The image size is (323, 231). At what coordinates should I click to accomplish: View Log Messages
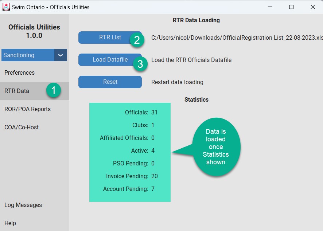[x=23, y=205]
